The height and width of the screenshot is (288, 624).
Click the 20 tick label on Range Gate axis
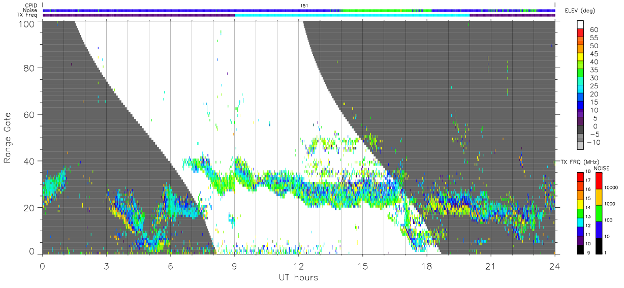(29, 208)
